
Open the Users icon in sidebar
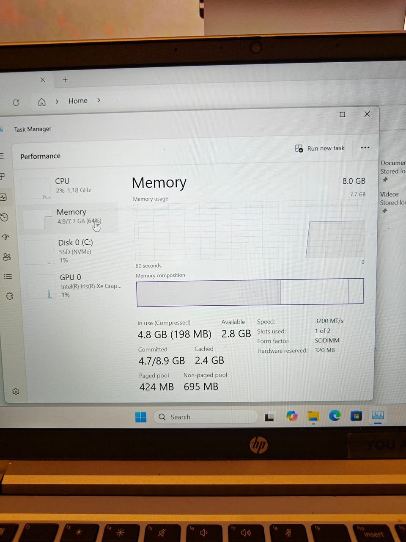click(7, 257)
